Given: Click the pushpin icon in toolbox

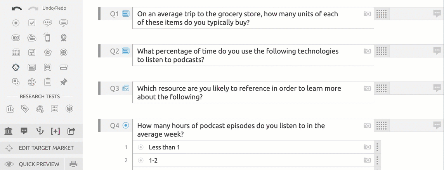Looking at the screenshot, I should click(63, 82).
